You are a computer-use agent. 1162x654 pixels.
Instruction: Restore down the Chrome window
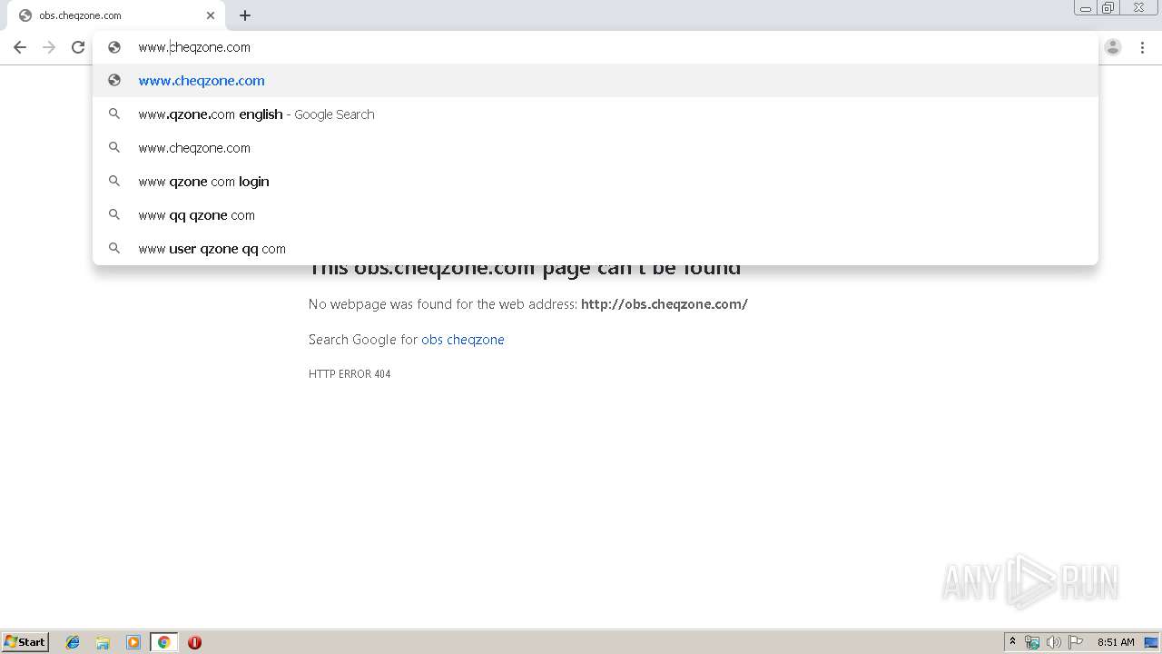coord(1108,8)
